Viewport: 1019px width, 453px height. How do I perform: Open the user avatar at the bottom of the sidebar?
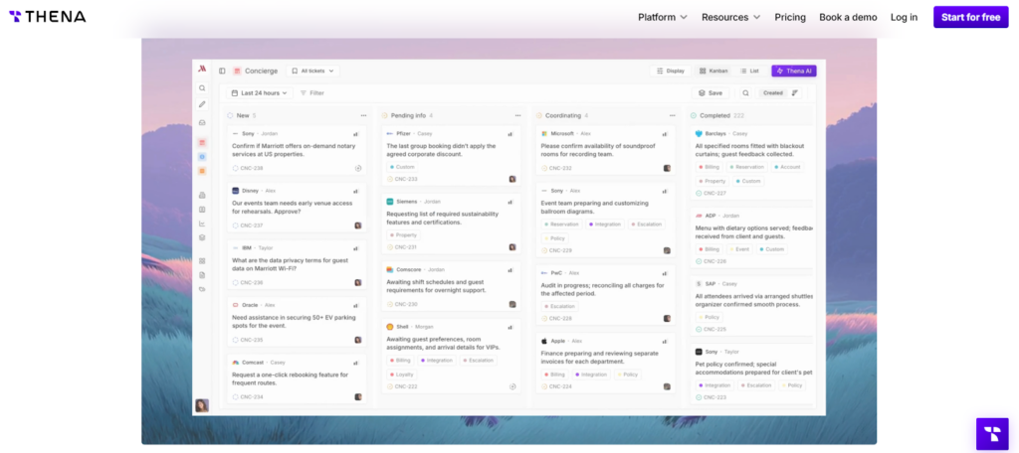tap(202, 405)
